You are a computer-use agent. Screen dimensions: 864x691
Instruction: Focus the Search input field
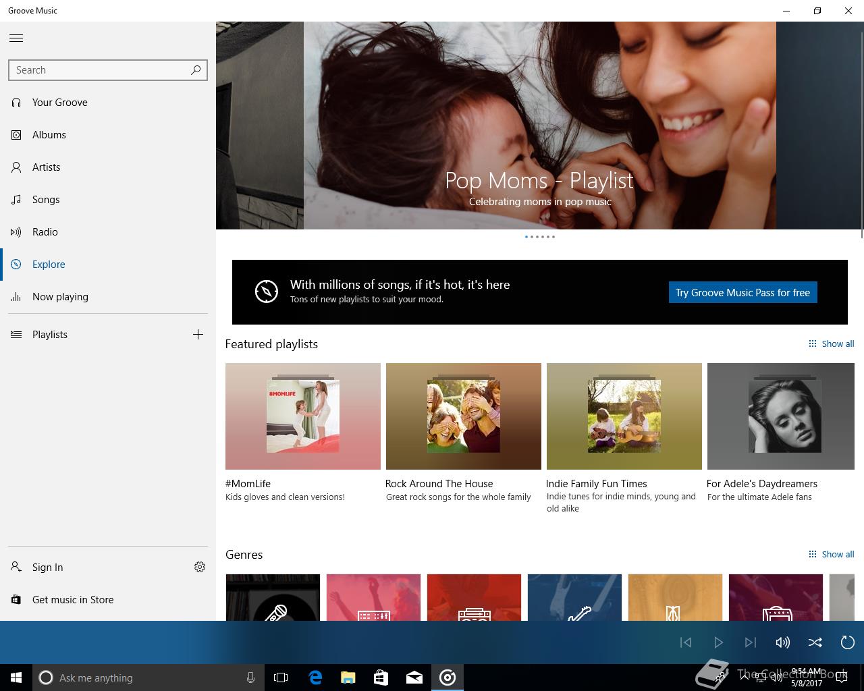pyautogui.click(x=108, y=70)
